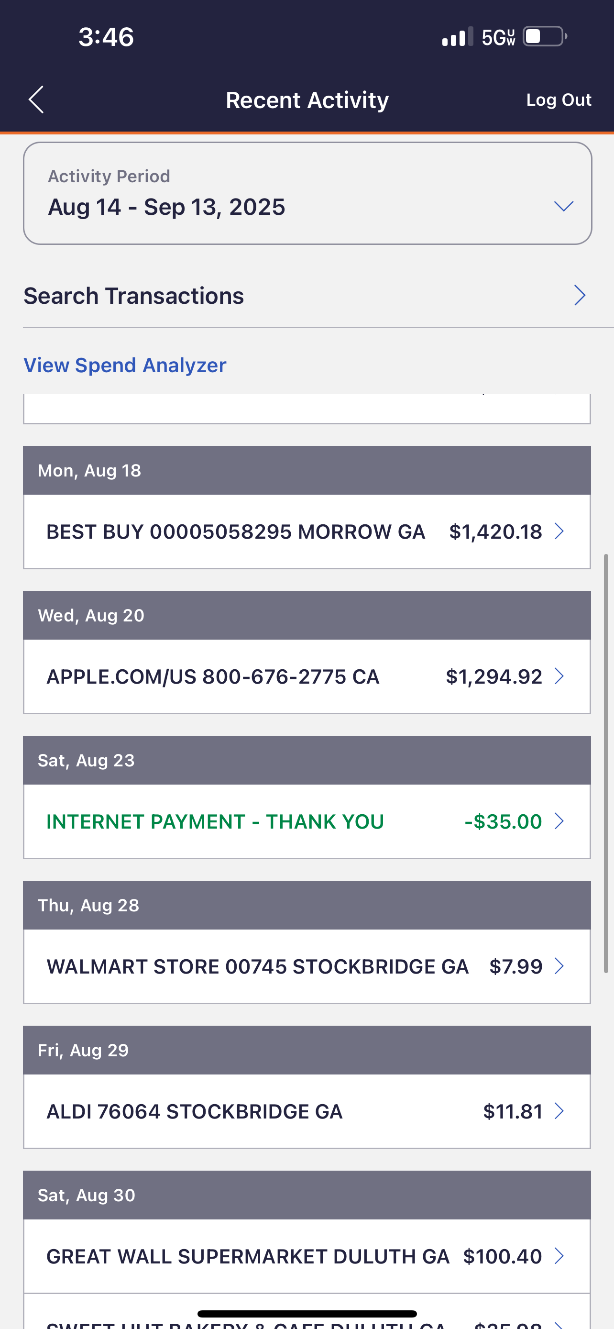This screenshot has width=614, height=1329.
Task: Tap chevron beside $1,420.18 Best Buy charge
Action: 559,532
